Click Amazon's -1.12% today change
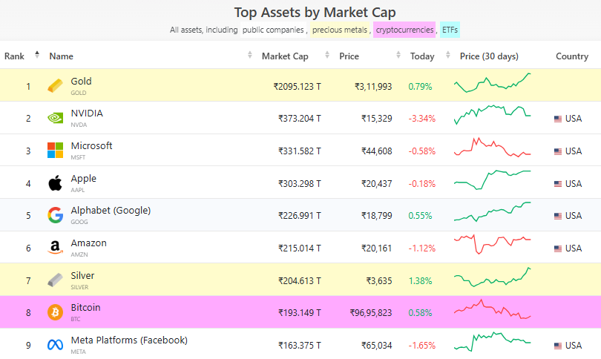 (x=421, y=248)
